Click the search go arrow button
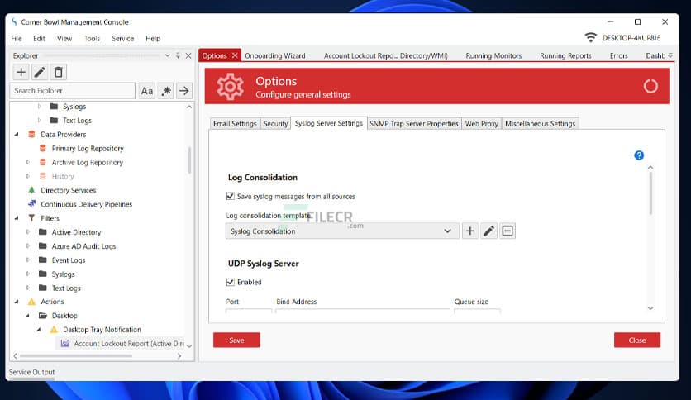This screenshot has width=691, height=400. click(x=184, y=91)
